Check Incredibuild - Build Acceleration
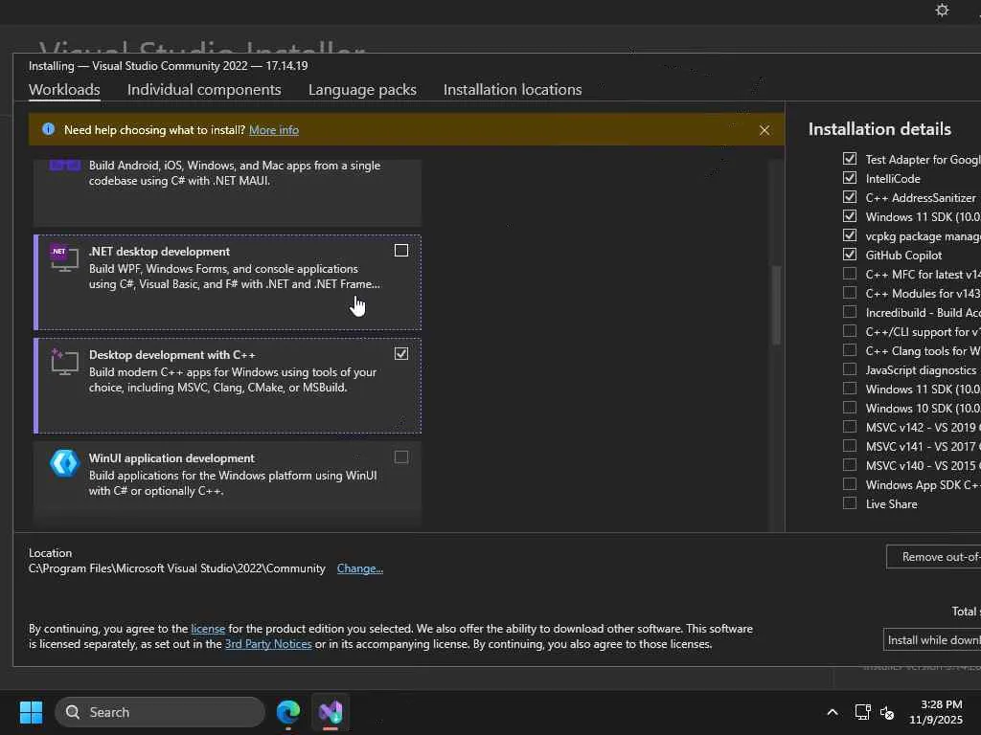981x735 pixels. [x=849, y=312]
